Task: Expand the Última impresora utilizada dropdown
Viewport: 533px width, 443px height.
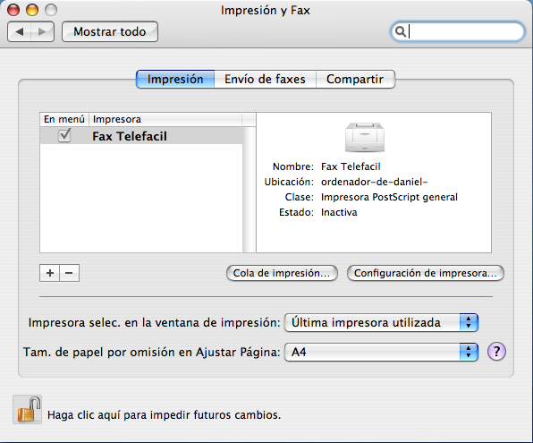Action: (381, 322)
